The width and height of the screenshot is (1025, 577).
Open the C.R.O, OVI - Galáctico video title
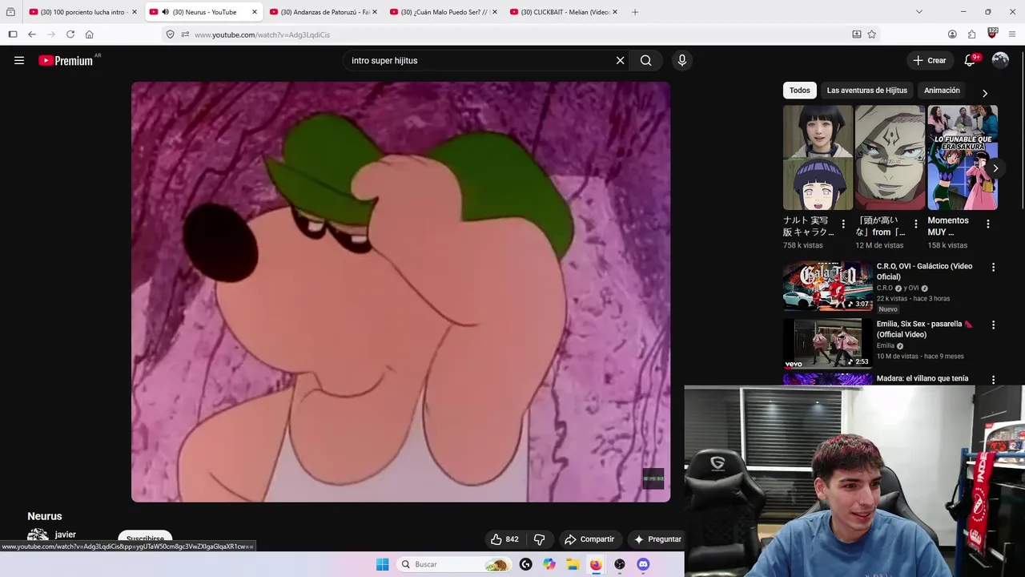(924, 271)
